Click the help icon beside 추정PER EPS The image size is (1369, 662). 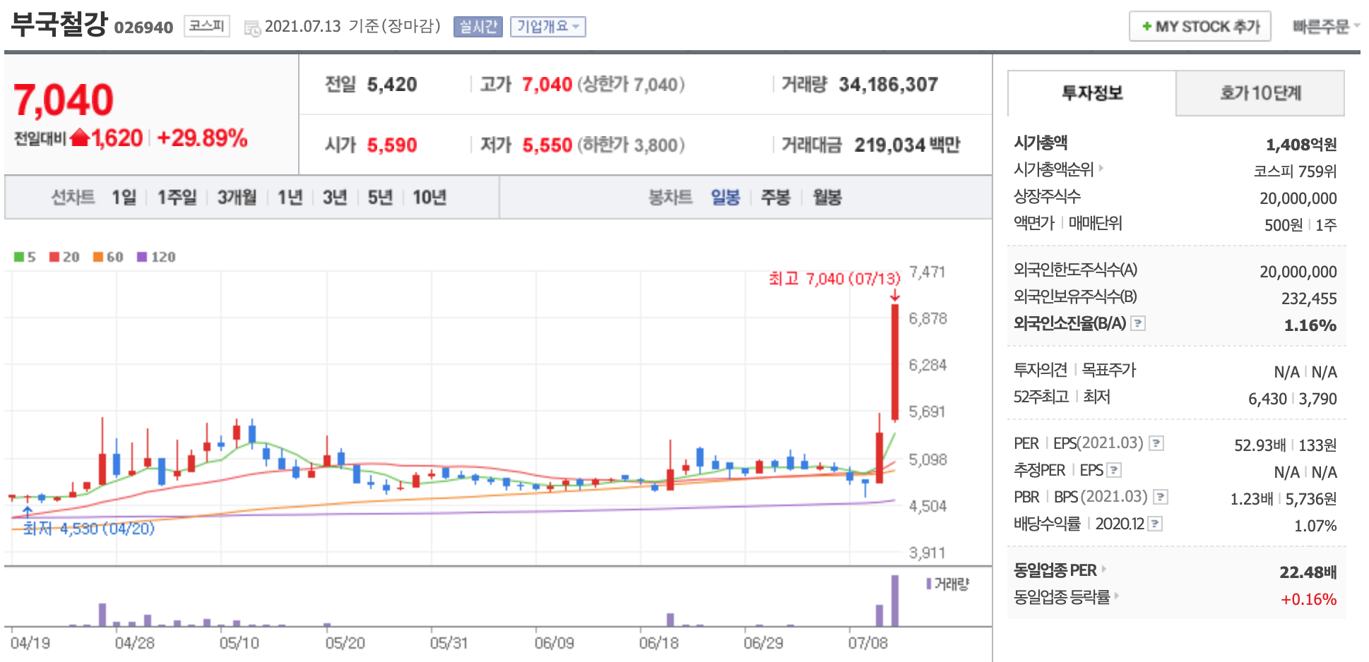pyautogui.click(x=1114, y=470)
